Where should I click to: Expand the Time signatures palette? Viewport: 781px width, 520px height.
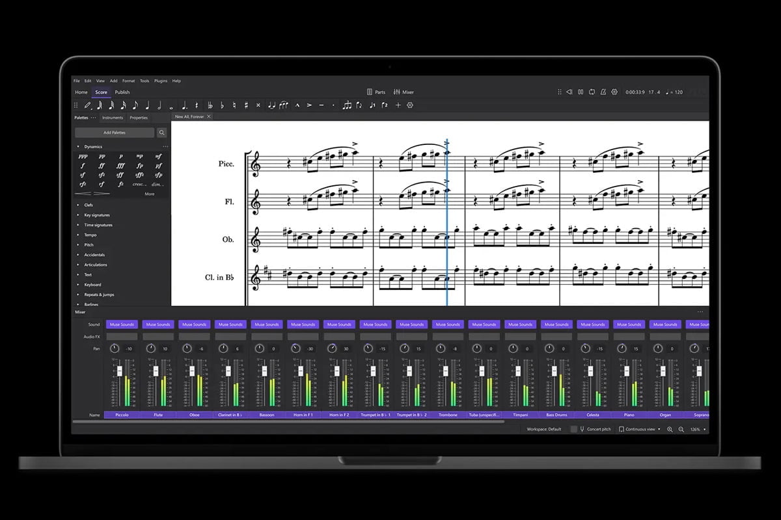[x=79, y=225]
